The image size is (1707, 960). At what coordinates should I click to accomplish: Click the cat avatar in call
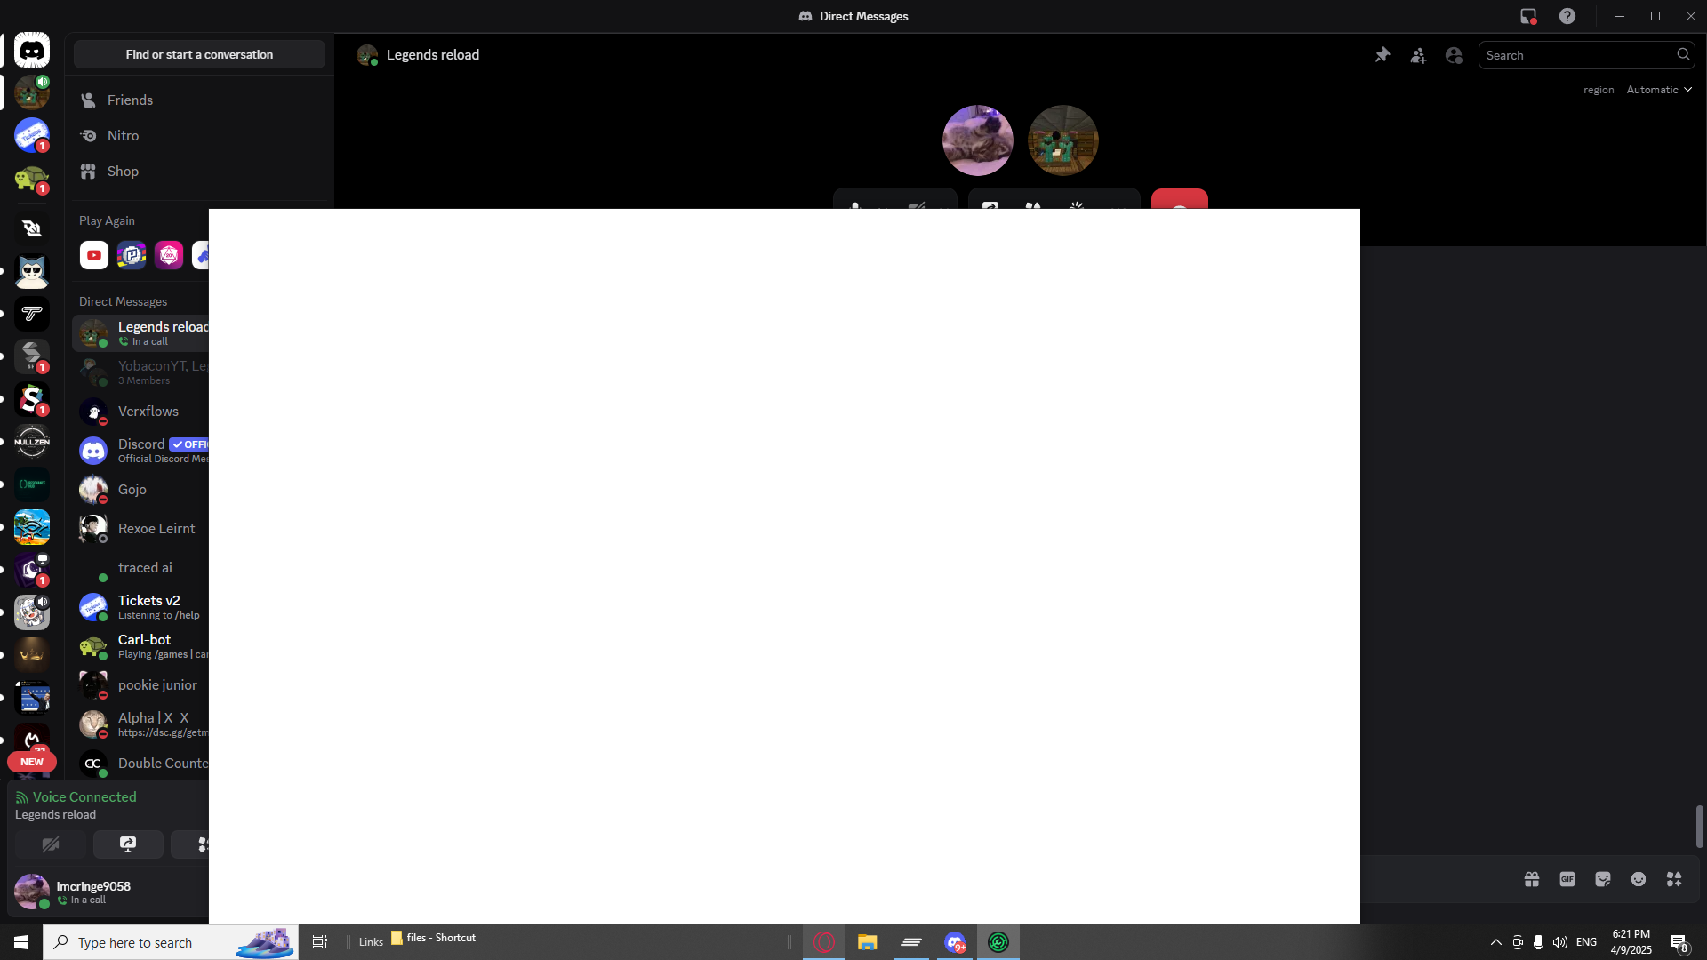tap(978, 140)
